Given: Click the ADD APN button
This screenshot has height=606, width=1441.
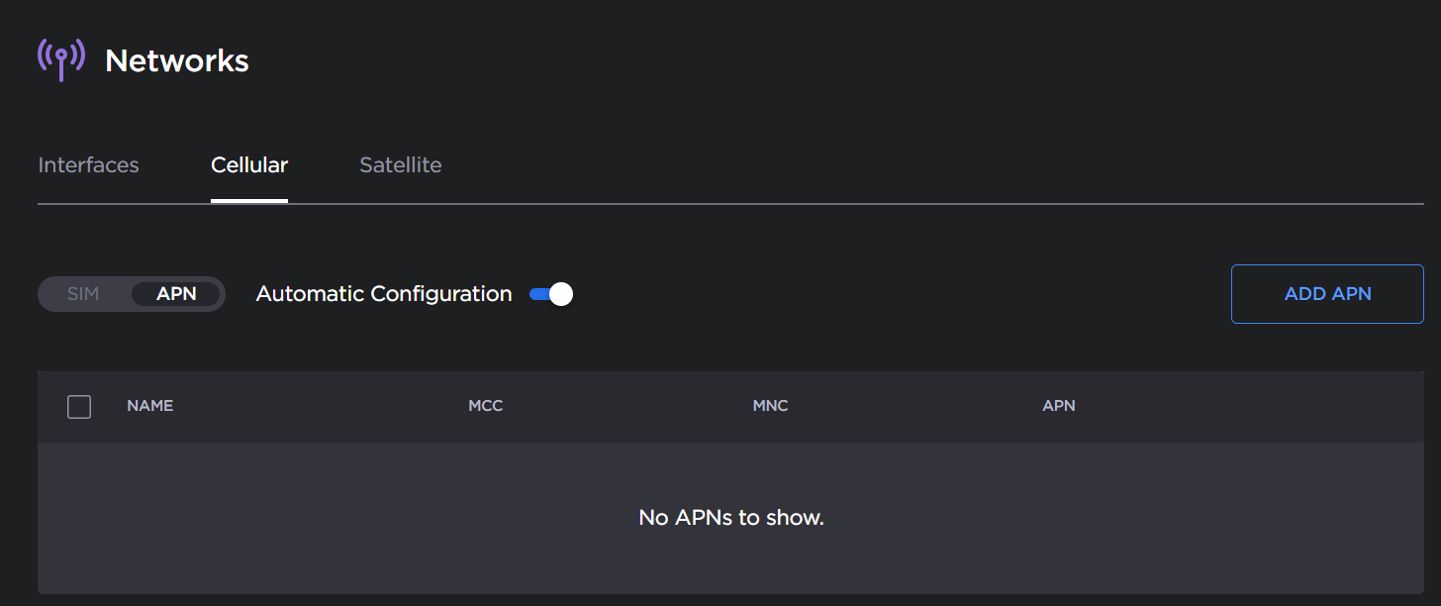Looking at the screenshot, I should click(x=1327, y=293).
